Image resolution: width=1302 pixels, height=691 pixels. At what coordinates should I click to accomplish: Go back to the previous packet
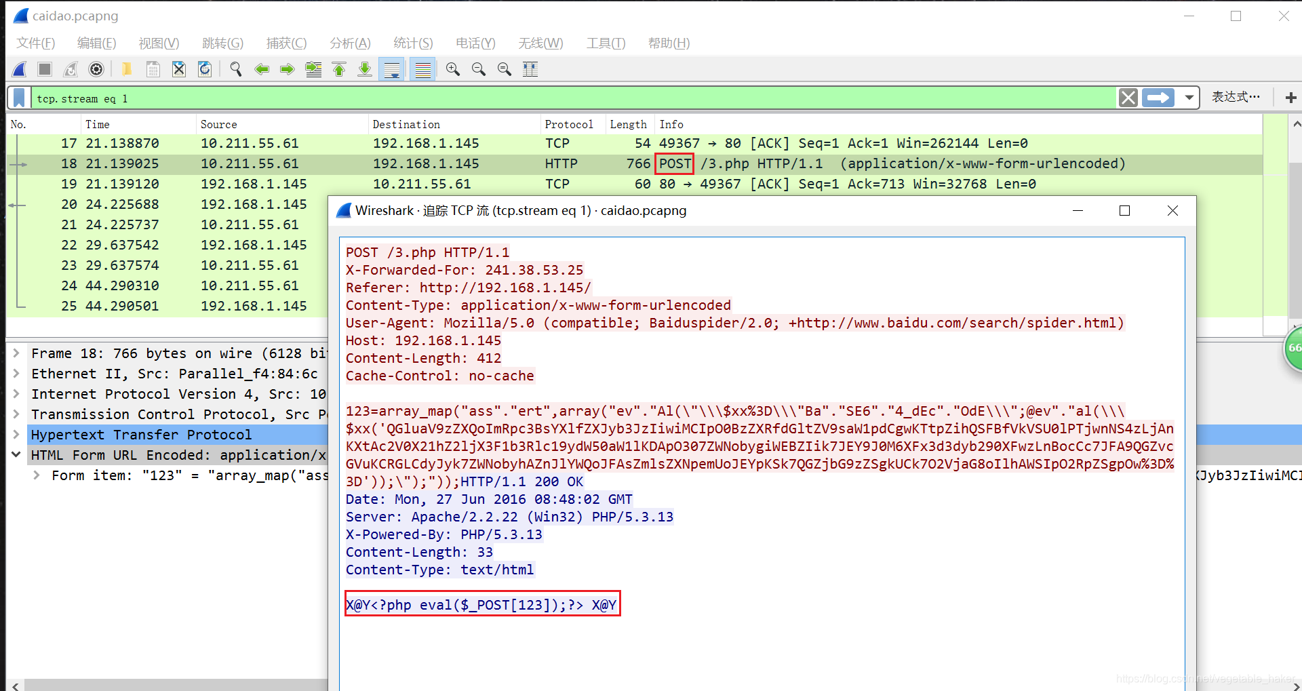click(x=262, y=69)
